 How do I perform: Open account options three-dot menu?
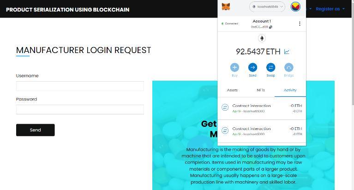click(x=300, y=24)
